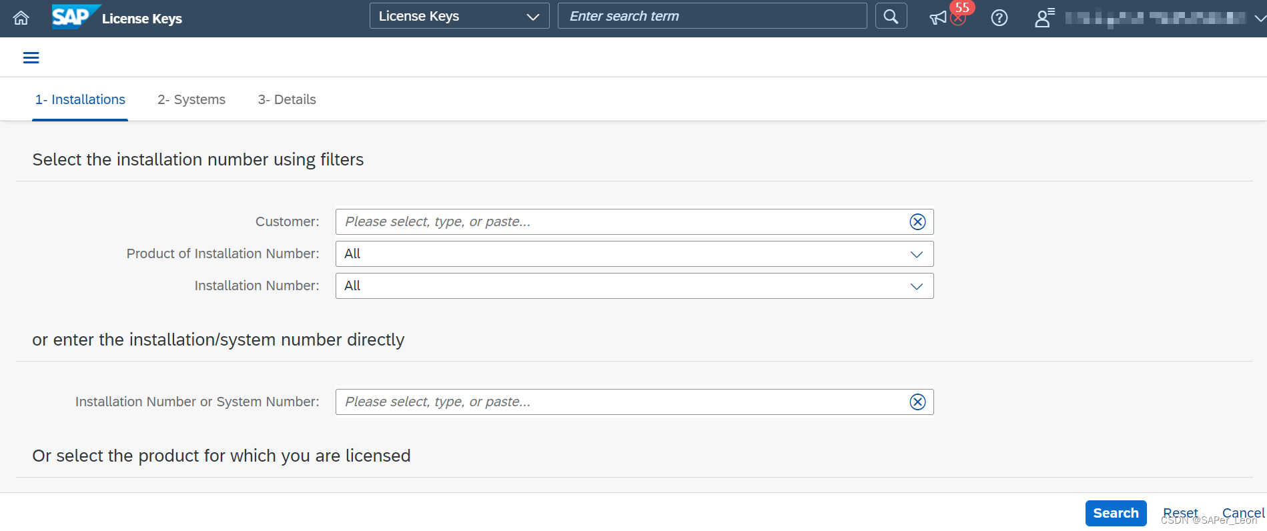Expand the Installation Number All dropdown

tap(634, 286)
